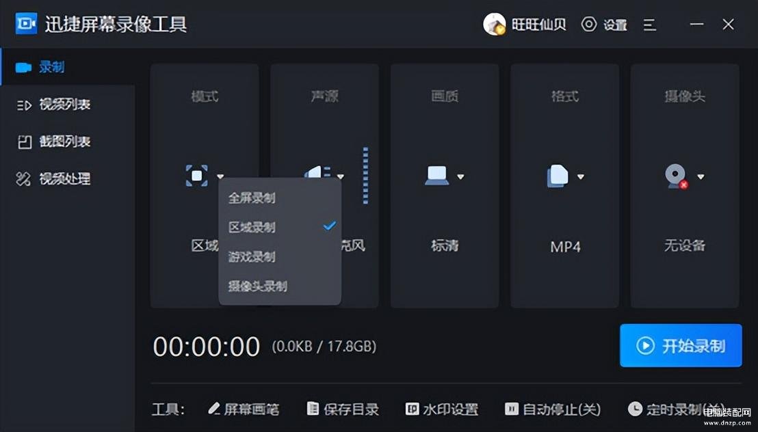The width and height of the screenshot is (758, 432).
Task: Open the hamburger menu icon
Action: tap(650, 25)
